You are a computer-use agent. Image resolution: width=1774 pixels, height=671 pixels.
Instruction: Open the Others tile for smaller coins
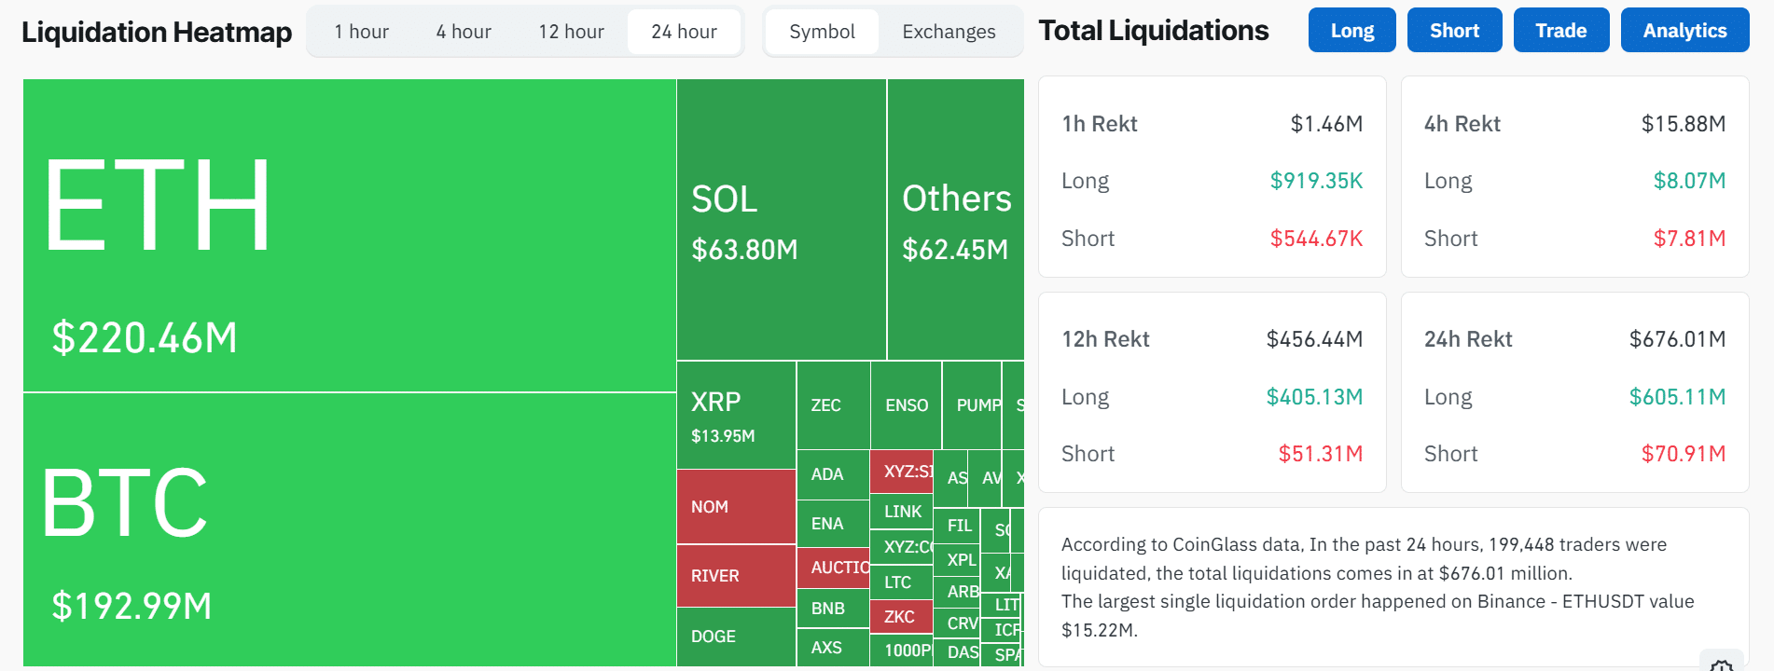pos(956,219)
